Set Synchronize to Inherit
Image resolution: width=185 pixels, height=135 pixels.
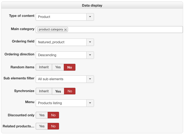coord(44,91)
